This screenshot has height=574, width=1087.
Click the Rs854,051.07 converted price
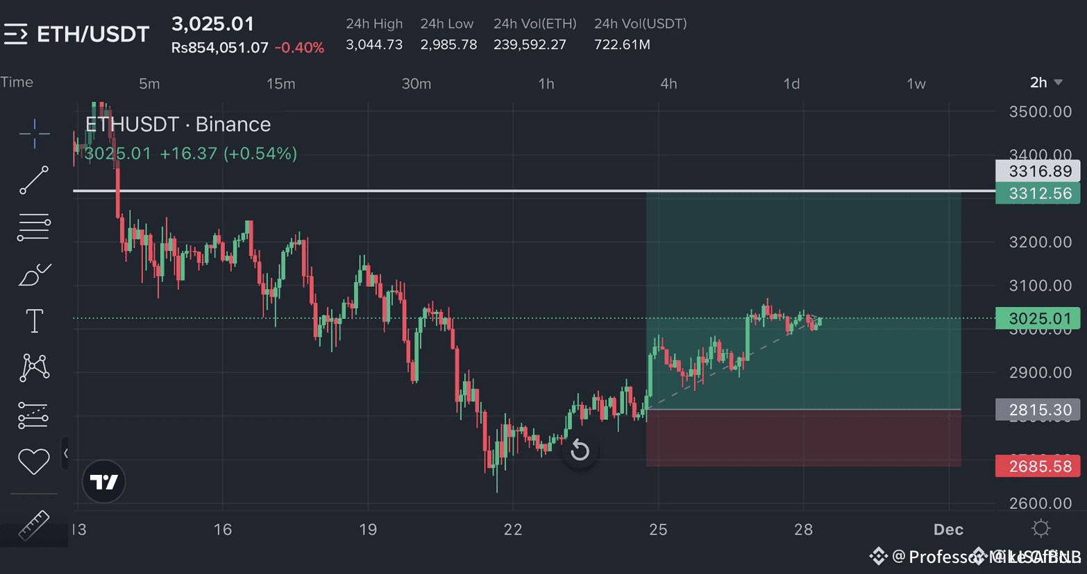point(220,48)
